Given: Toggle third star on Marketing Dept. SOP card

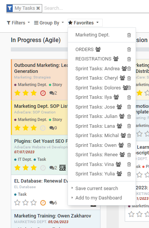Looking at the screenshot, I should coord(34,128).
